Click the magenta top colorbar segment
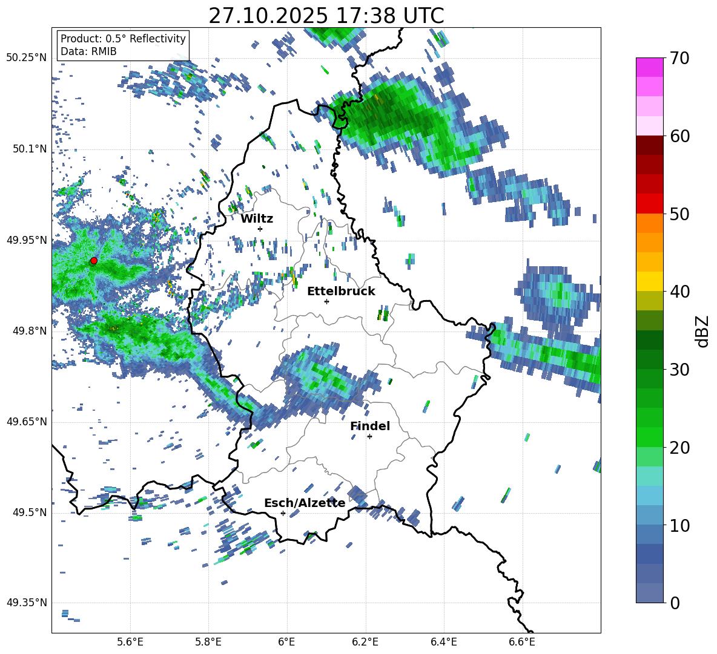717x654 pixels. pos(649,68)
